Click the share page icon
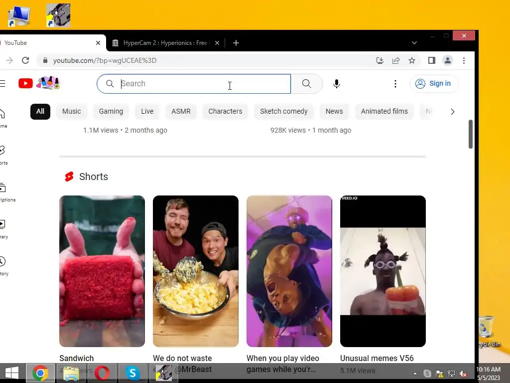The width and height of the screenshot is (510, 383). (x=396, y=60)
